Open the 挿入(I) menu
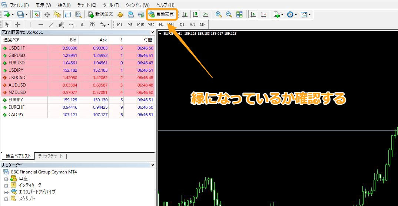This screenshot has height=206, width=398. tap(64, 5)
